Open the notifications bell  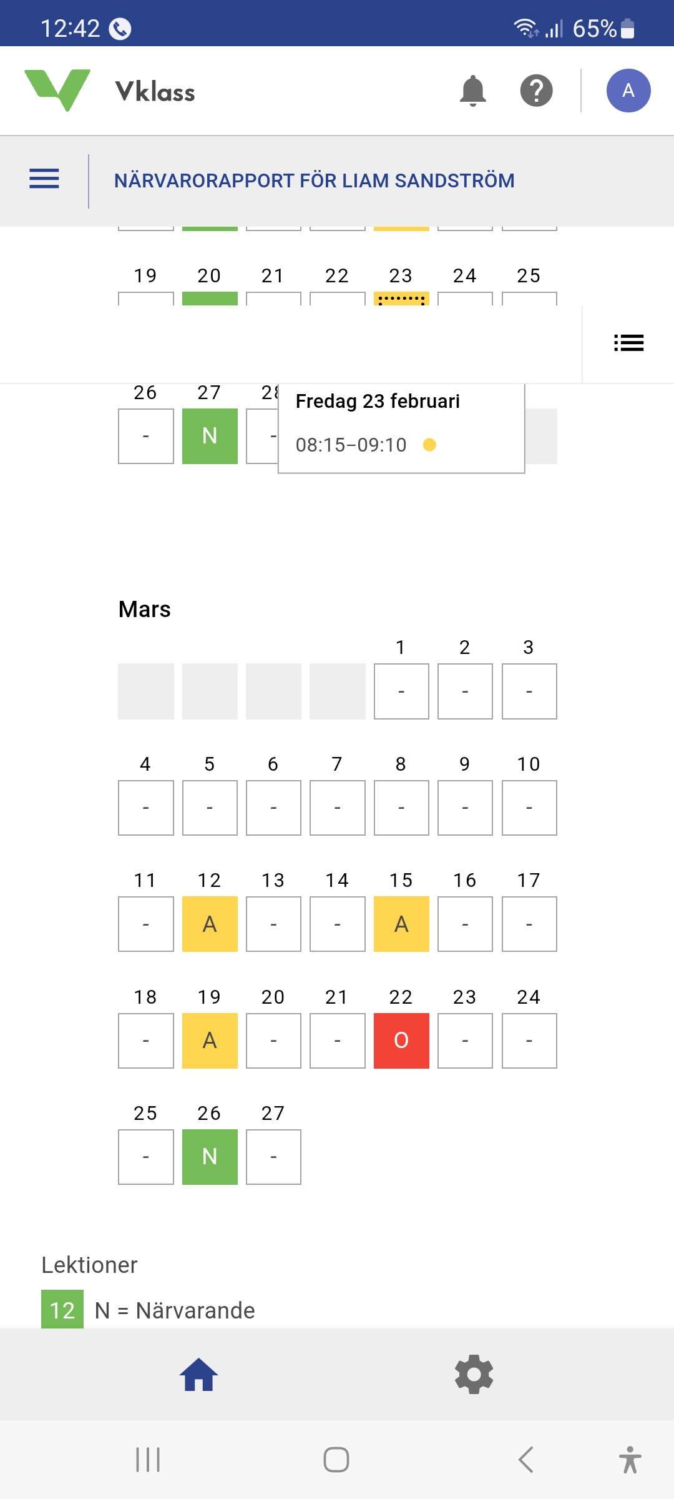click(472, 91)
